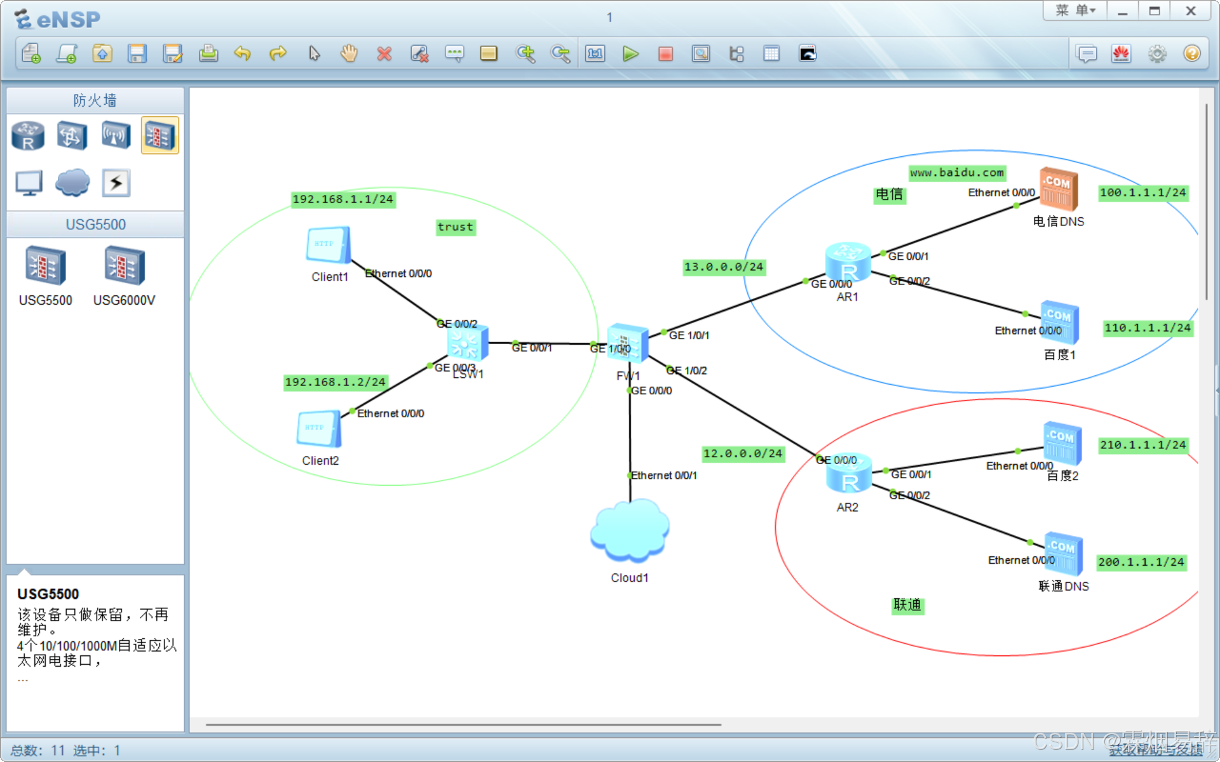1220x762 pixels.
Task: Select the cloud device category icon
Action: tap(72, 183)
